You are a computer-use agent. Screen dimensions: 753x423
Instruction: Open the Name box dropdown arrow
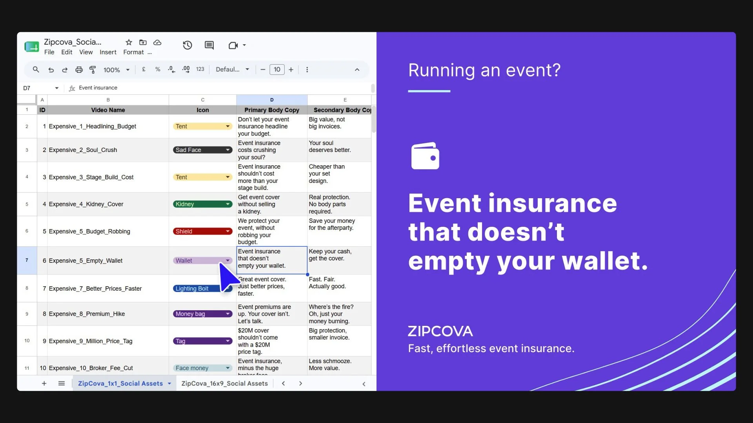(x=57, y=88)
